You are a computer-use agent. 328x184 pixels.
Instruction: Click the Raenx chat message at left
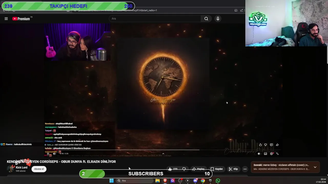coord(16,144)
